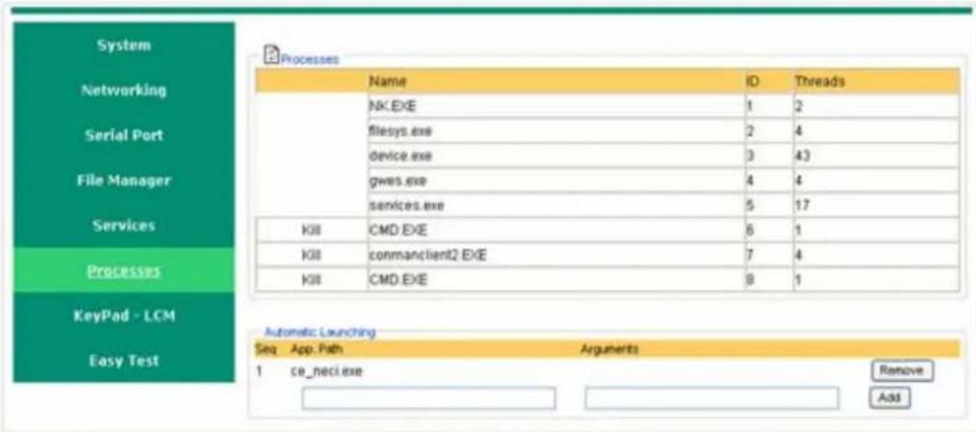Select the services.exe process name
The width and height of the screenshot is (976, 432).
pos(406,206)
